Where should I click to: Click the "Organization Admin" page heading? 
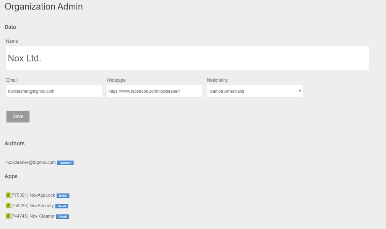click(x=44, y=6)
